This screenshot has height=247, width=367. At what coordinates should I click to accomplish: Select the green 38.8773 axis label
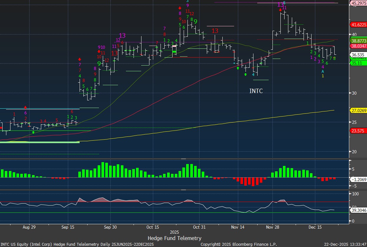[x=358, y=41]
